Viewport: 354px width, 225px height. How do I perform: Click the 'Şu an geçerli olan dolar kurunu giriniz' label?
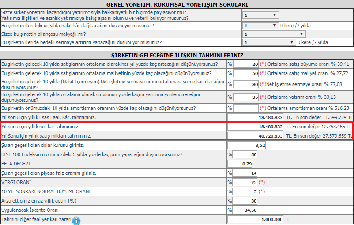(43, 145)
